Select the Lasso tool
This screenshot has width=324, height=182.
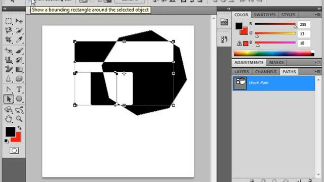tap(9, 30)
